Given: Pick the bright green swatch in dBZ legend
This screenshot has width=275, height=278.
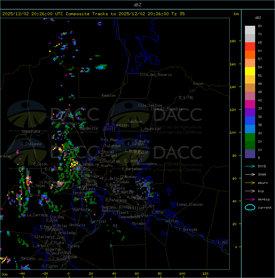Looking at the screenshot, I should coord(250,137).
